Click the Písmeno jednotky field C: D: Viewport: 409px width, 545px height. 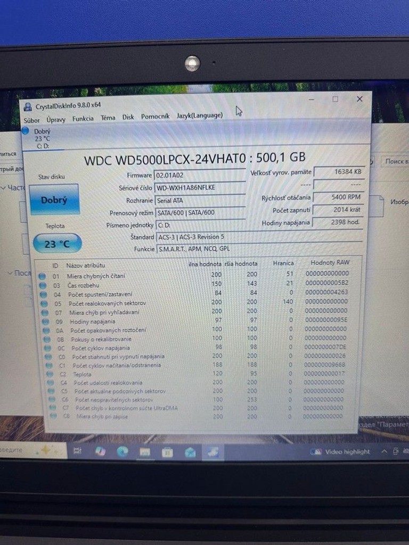coord(200,225)
